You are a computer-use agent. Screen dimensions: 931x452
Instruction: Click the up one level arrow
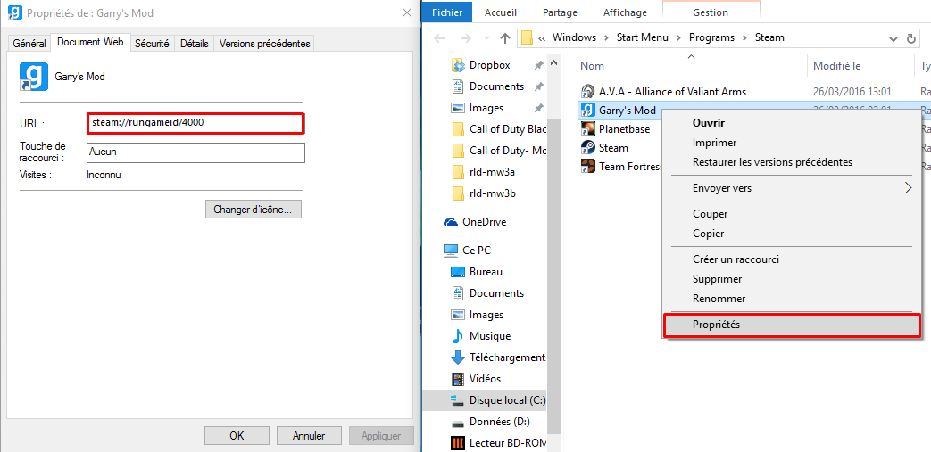pyautogui.click(x=504, y=38)
